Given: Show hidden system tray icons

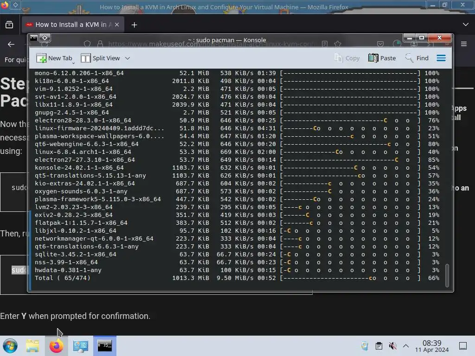Looking at the screenshot, I should (x=406, y=346).
